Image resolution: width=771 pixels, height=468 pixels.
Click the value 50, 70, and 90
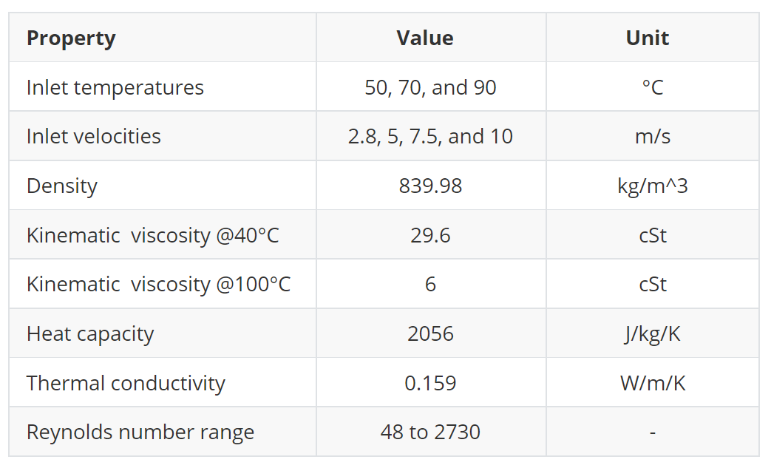pyautogui.click(x=430, y=87)
